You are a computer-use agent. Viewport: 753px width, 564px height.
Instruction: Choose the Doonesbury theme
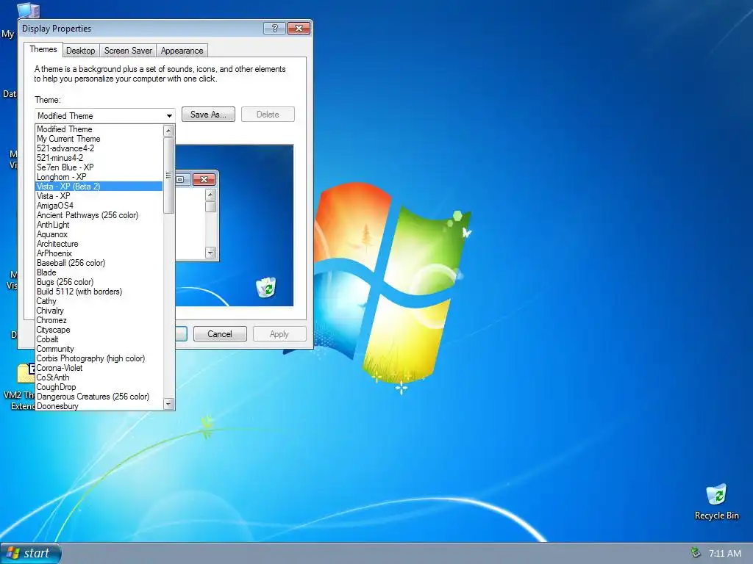[99, 405]
